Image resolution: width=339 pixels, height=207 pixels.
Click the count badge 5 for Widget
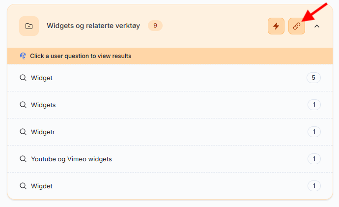(313, 78)
